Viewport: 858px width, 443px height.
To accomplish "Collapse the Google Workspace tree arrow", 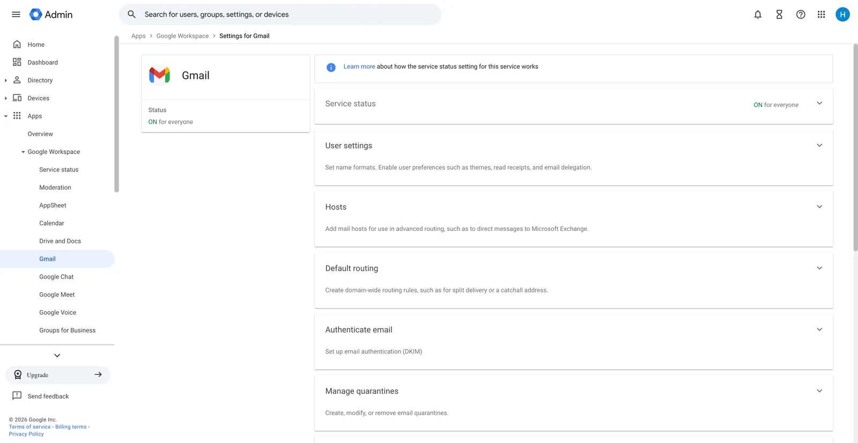I will [x=23, y=152].
